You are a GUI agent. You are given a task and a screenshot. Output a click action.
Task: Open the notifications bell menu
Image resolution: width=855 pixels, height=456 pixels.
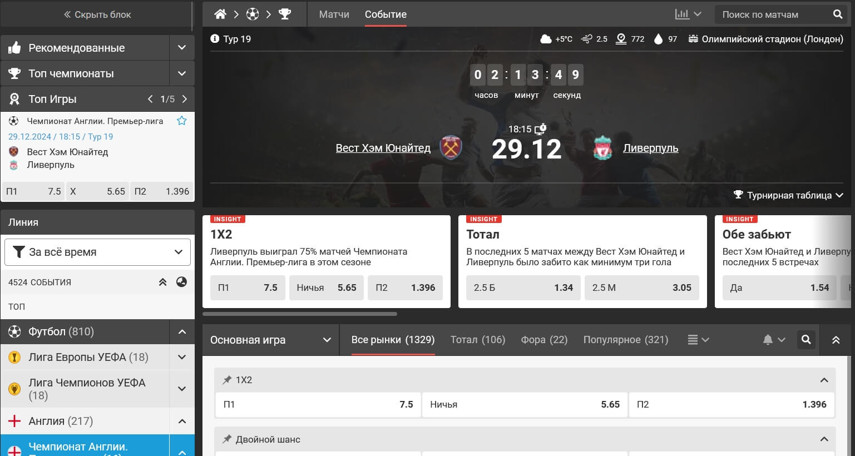pos(774,340)
